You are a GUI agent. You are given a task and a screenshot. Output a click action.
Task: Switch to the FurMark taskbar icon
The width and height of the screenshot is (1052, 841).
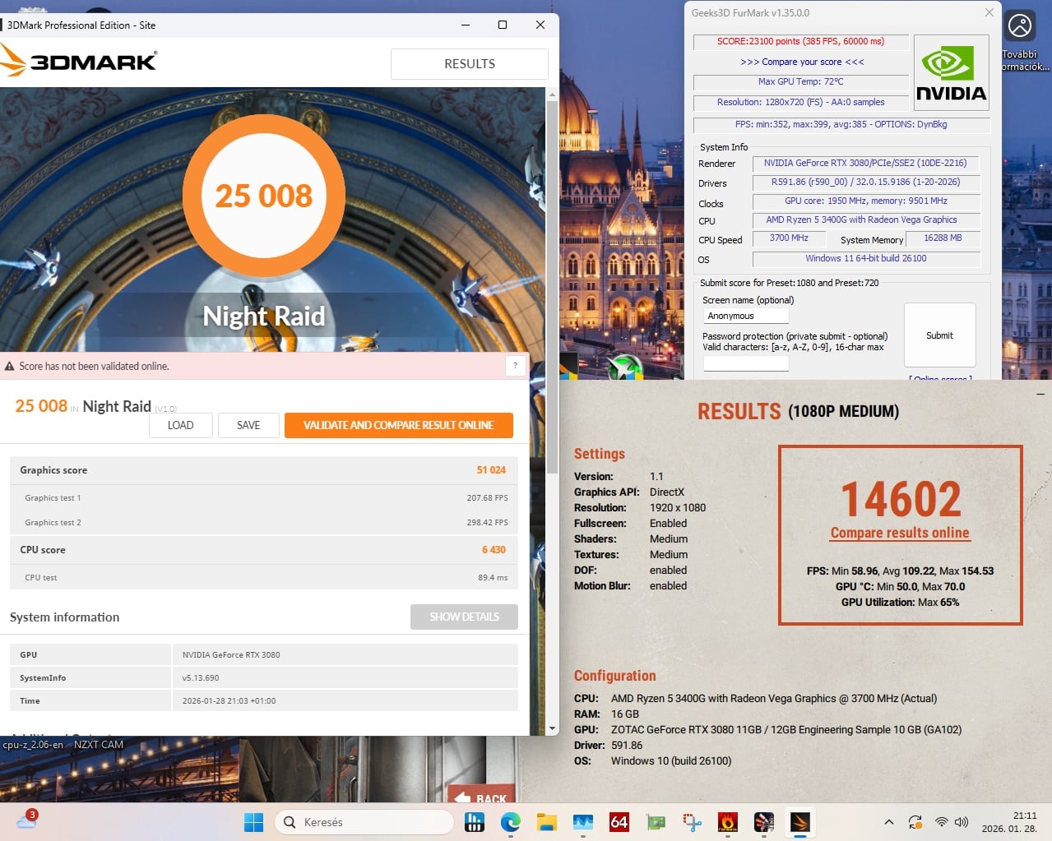728,822
